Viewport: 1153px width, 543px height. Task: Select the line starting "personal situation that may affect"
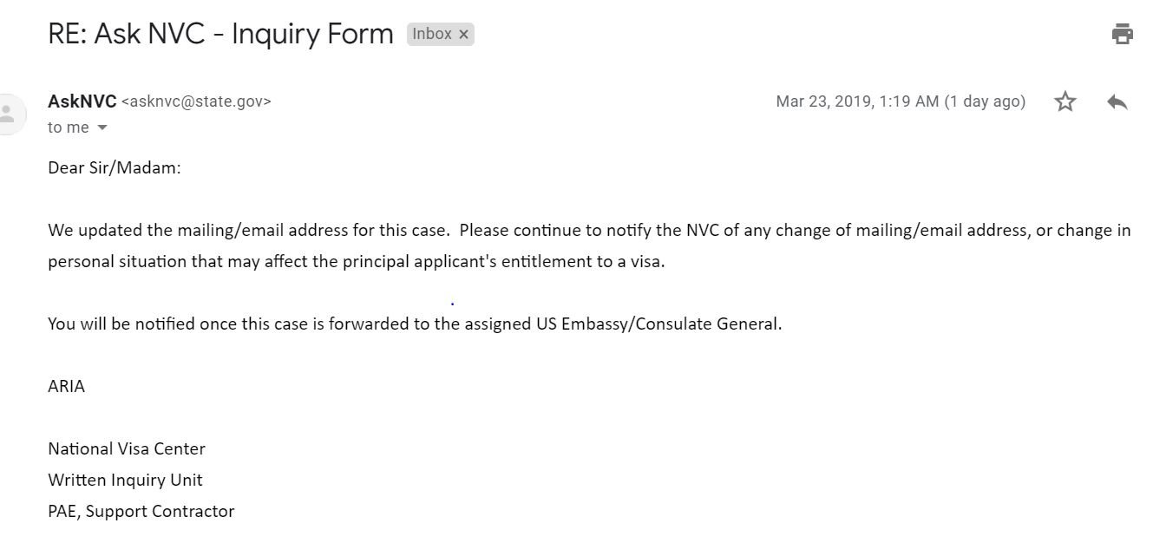pos(357,262)
